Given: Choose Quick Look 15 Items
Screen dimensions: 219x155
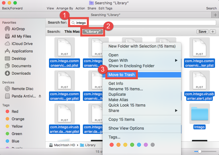Looking at the screenshot, I should pyautogui.click(x=142, y=105).
